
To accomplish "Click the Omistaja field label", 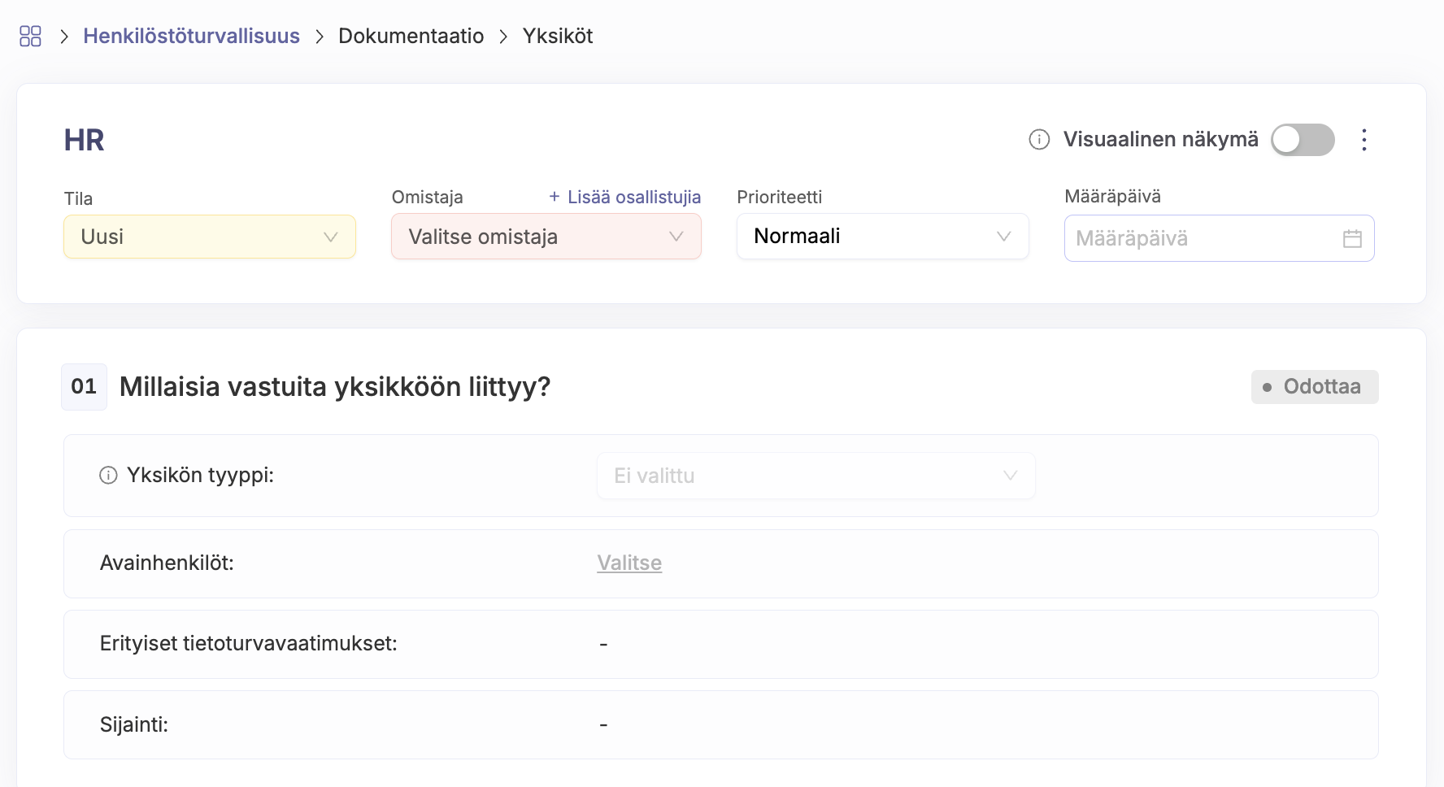I will 428,197.
